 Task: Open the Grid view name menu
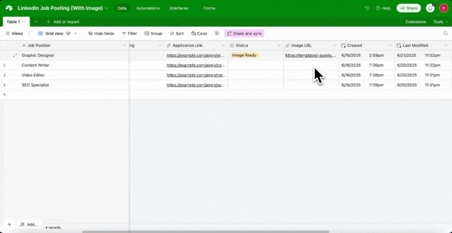[51, 33]
